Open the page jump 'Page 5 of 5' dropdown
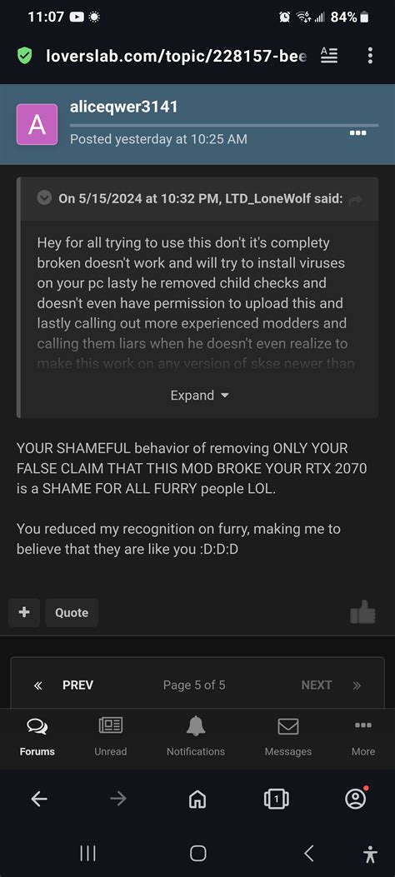This screenshot has height=877, width=395. [194, 685]
